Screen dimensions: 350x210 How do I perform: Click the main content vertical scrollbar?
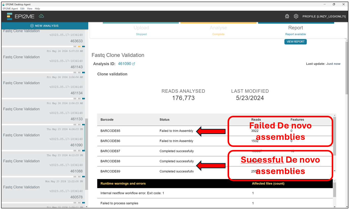(x=347, y=68)
